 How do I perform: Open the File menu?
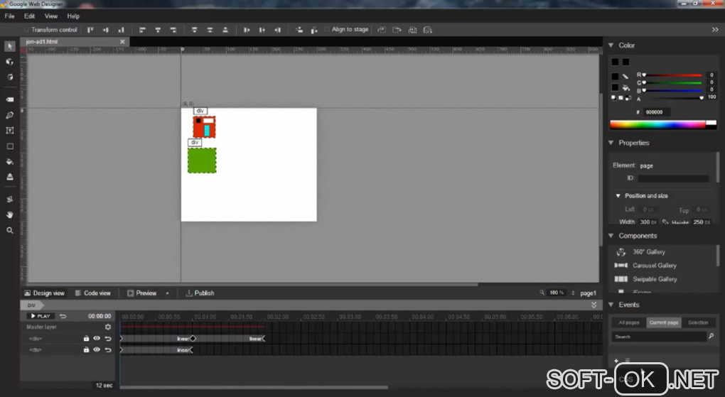tap(10, 16)
